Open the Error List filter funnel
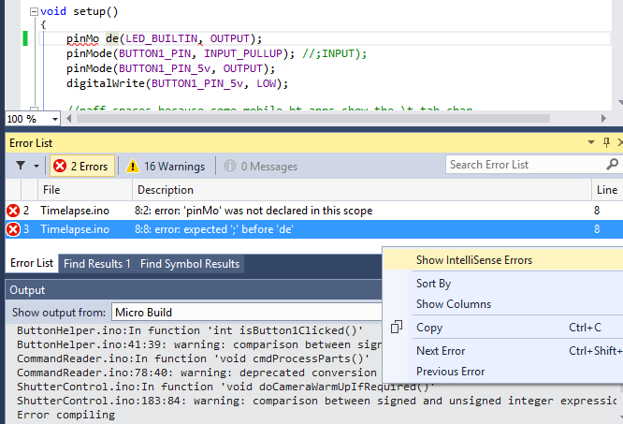623x424 pixels. coord(21,166)
